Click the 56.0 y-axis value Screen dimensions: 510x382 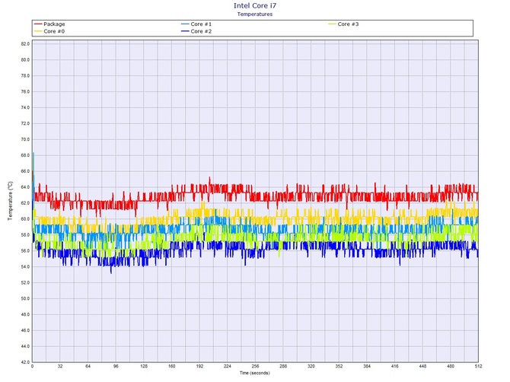point(25,251)
